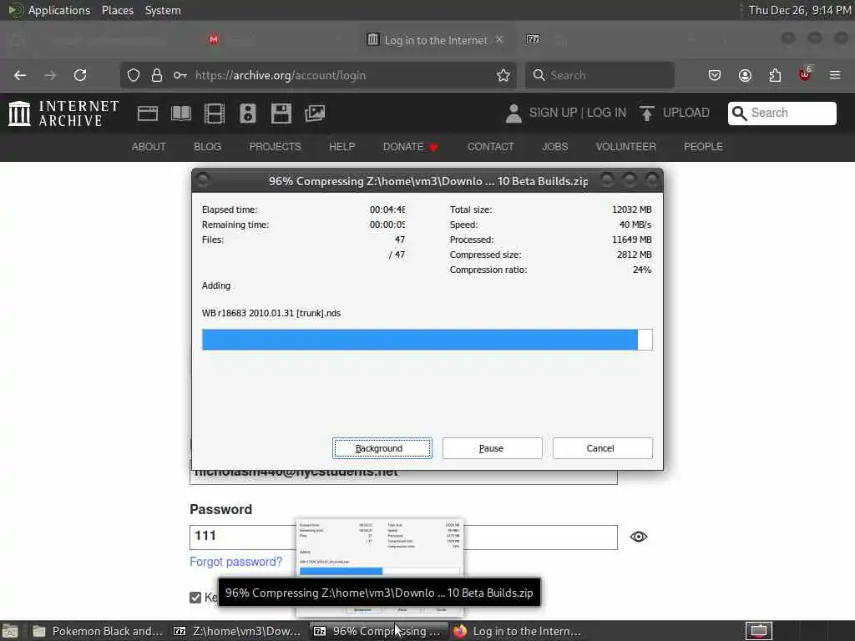Screen dimensions: 855x641
Task: Open the PEOPLE nav link
Action: coord(703,147)
